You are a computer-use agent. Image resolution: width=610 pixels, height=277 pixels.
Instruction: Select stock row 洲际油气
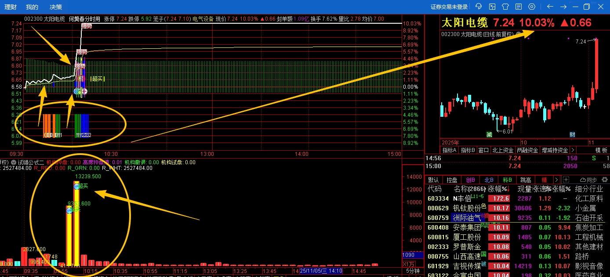point(518,218)
